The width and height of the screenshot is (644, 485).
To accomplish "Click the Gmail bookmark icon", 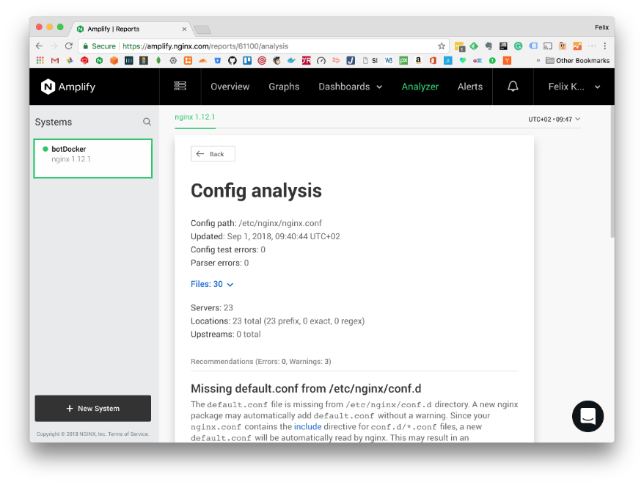I will pos(54,60).
